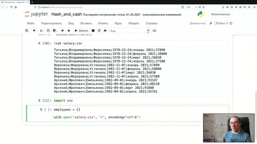Open the command palette keyboard icon
This screenshot has height=144, width=257.
[x=154, y=30]
